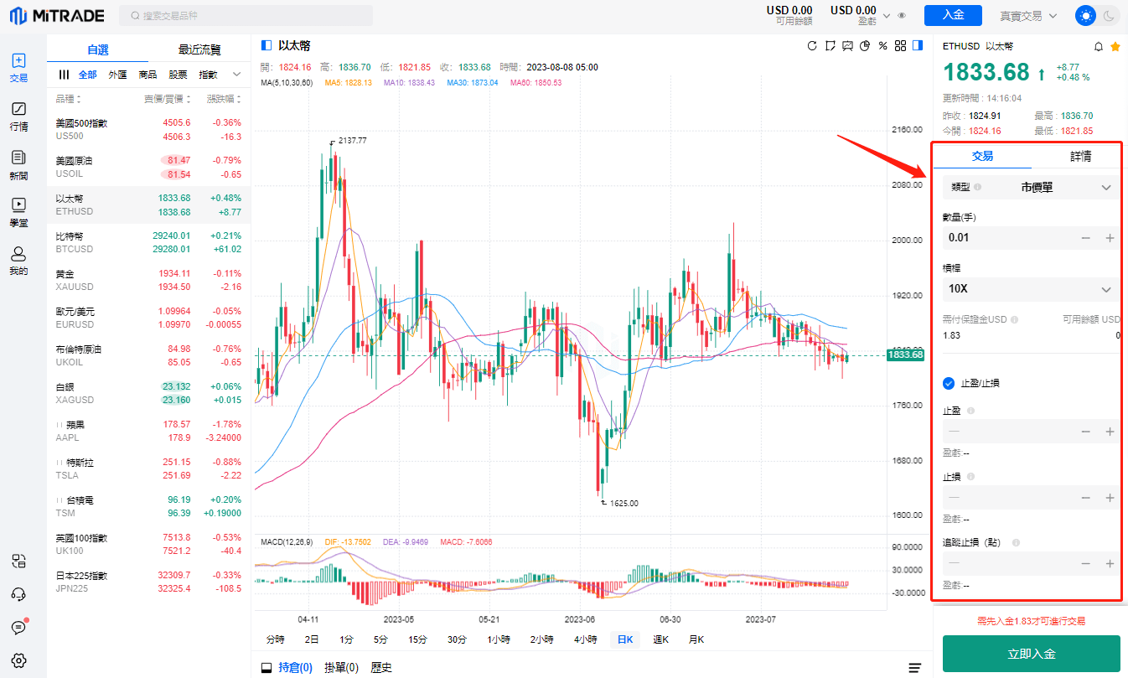Open the 行情 market sidebar icon
The image size is (1128, 678).
pos(18,115)
